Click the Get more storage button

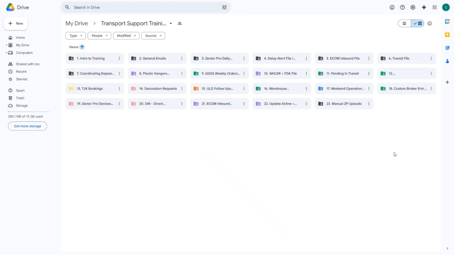(x=27, y=126)
